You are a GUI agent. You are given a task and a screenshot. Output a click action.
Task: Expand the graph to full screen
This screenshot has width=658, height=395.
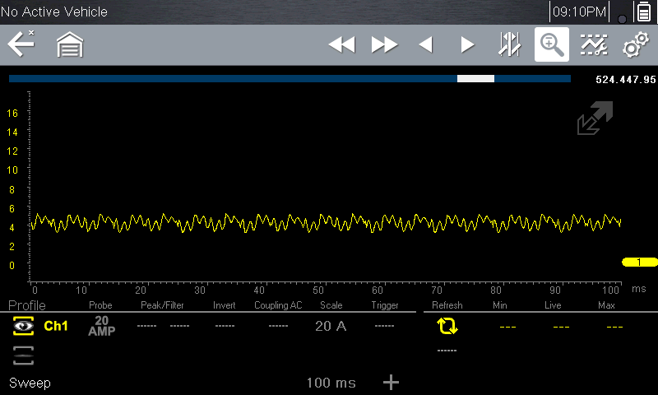tap(595, 118)
